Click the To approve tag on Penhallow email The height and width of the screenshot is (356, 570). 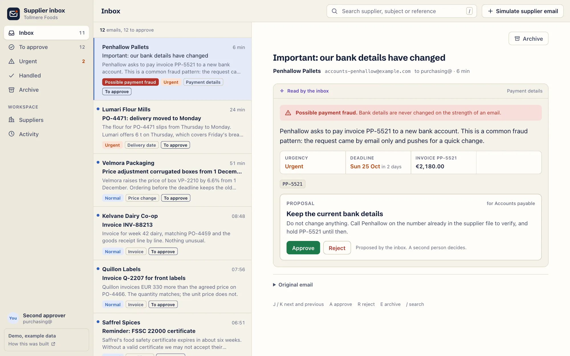[117, 91]
